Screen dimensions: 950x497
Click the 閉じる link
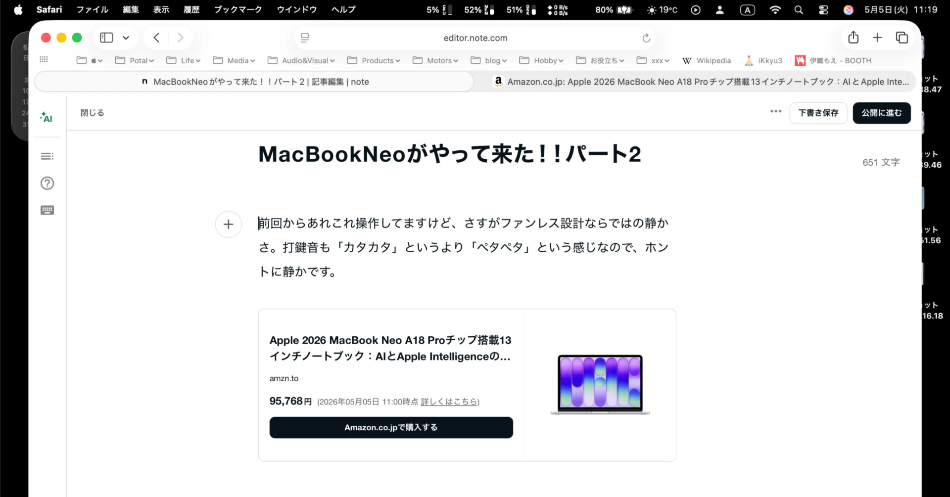pyautogui.click(x=92, y=113)
